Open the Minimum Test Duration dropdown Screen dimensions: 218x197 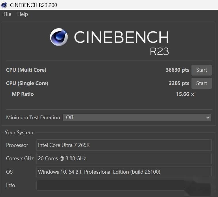pyautogui.click(x=137, y=118)
